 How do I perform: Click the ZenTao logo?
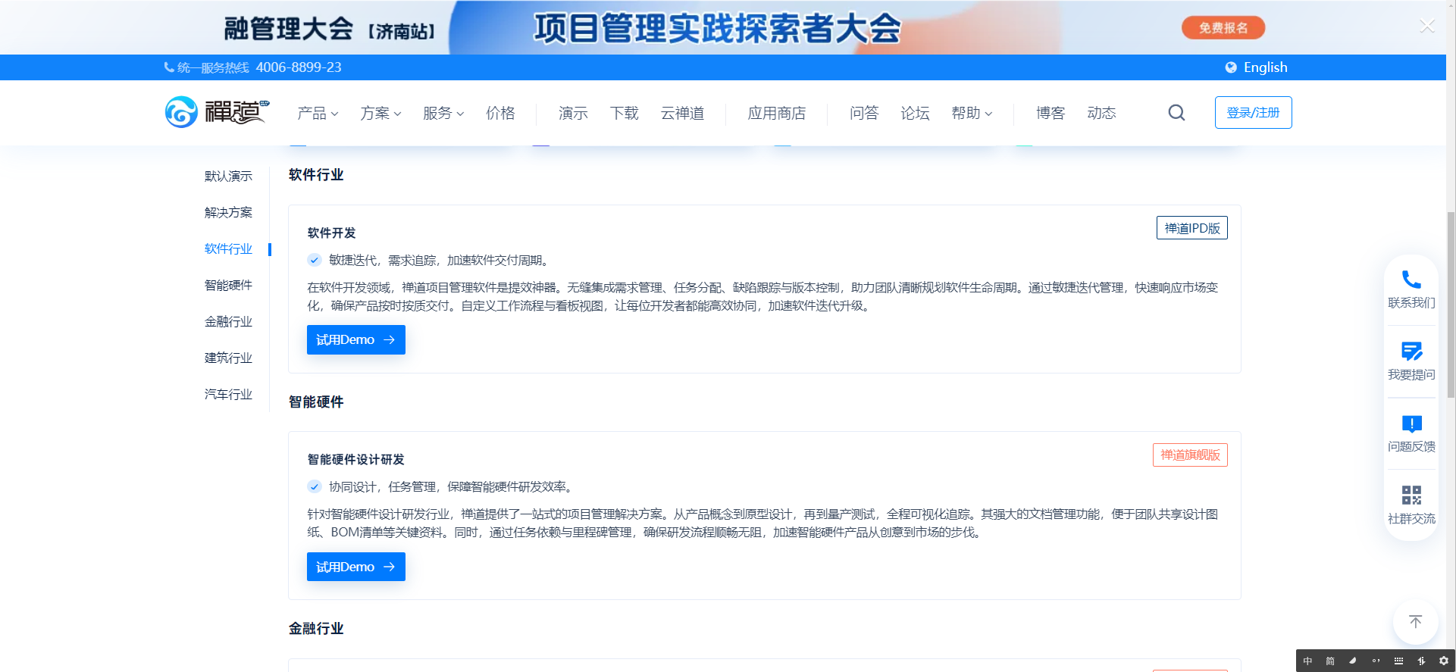click(217, 112)
